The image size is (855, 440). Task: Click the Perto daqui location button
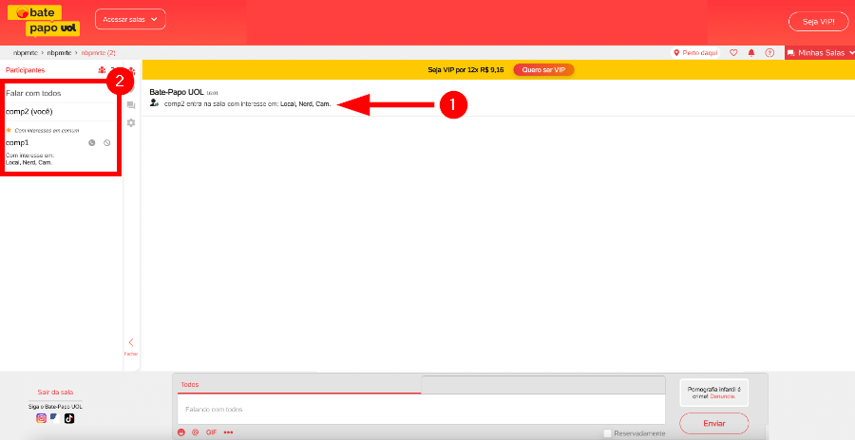coord(695,53)
